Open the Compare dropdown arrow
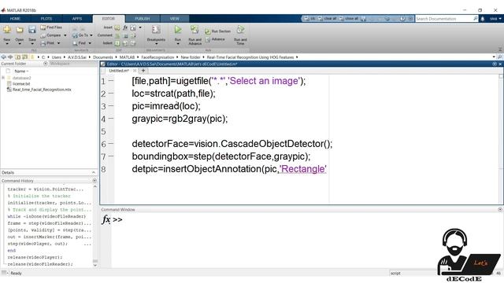The height and width of the screenshot is (283, 504). [x=65, y=35]
